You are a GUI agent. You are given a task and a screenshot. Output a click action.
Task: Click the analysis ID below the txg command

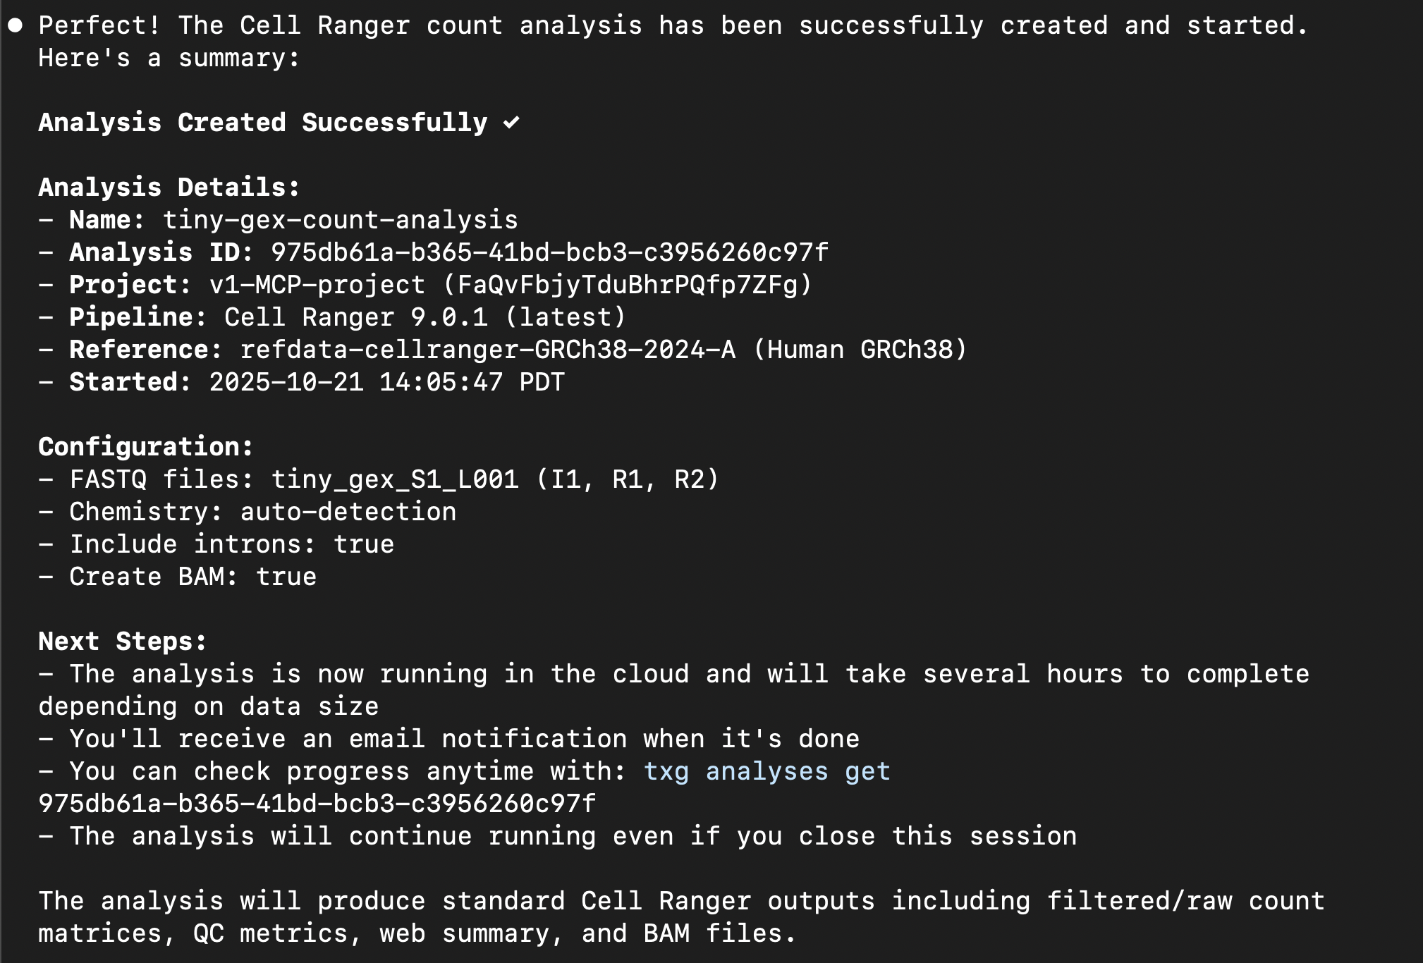click(x=317, y=804)
